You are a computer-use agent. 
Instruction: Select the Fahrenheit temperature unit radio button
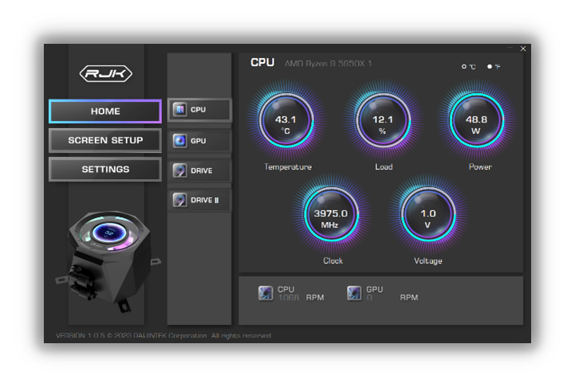point(490,67)
